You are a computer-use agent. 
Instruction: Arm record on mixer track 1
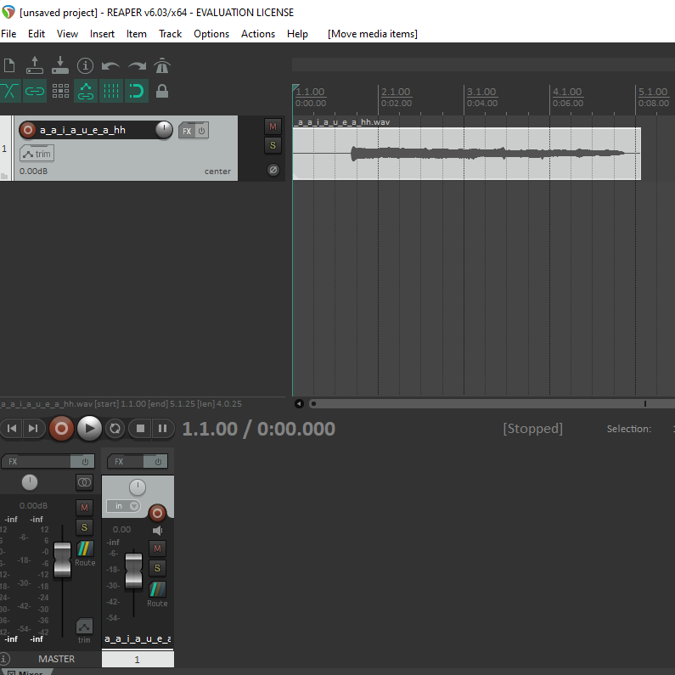point(157,513)
